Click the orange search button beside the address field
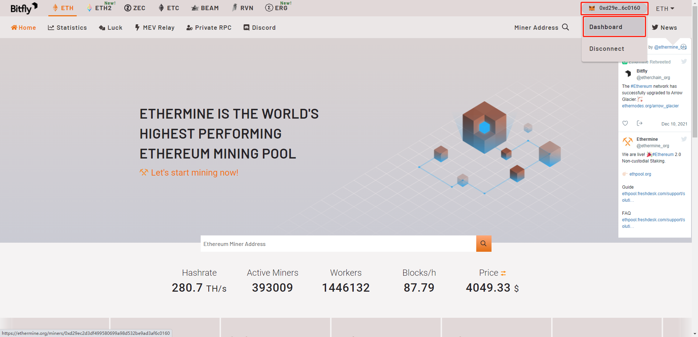 (484, 243)
